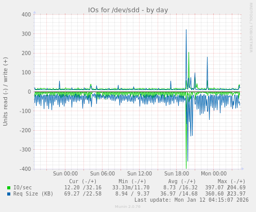Click the 'Units read (-) / write (+)' axis title

point(6,92)
